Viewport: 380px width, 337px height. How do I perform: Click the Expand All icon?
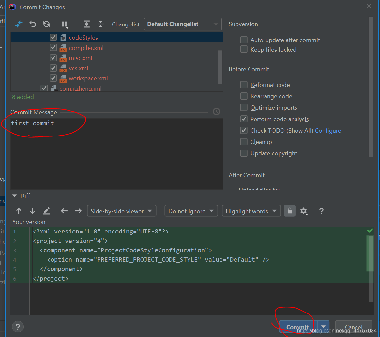[x=86, y=24]
